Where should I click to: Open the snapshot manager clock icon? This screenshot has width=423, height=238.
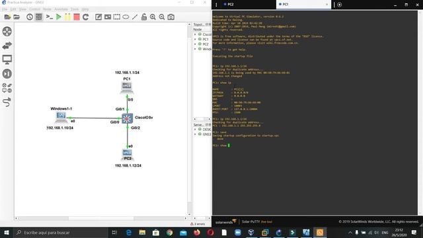coord(30,17)
